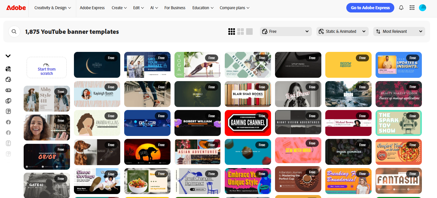The image size is (437, 198).
Task: Collapse the sidebar filters with the chevron
Action: coord(8,56)
